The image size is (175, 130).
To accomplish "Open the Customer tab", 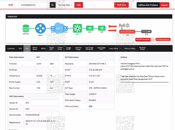I will point(11,48).
